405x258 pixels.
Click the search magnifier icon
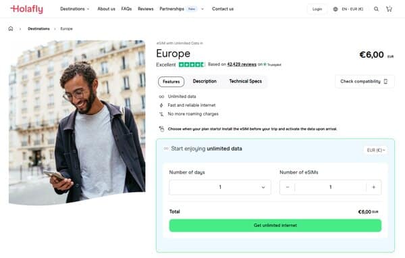377,9
